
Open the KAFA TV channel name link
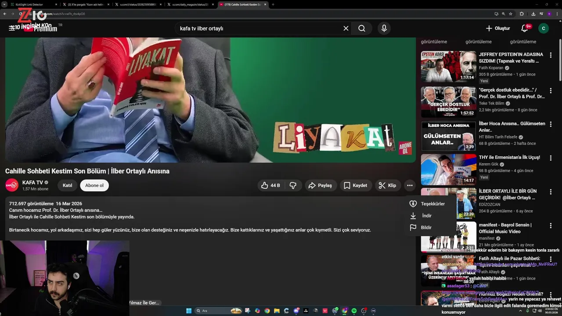click(32, 182)
